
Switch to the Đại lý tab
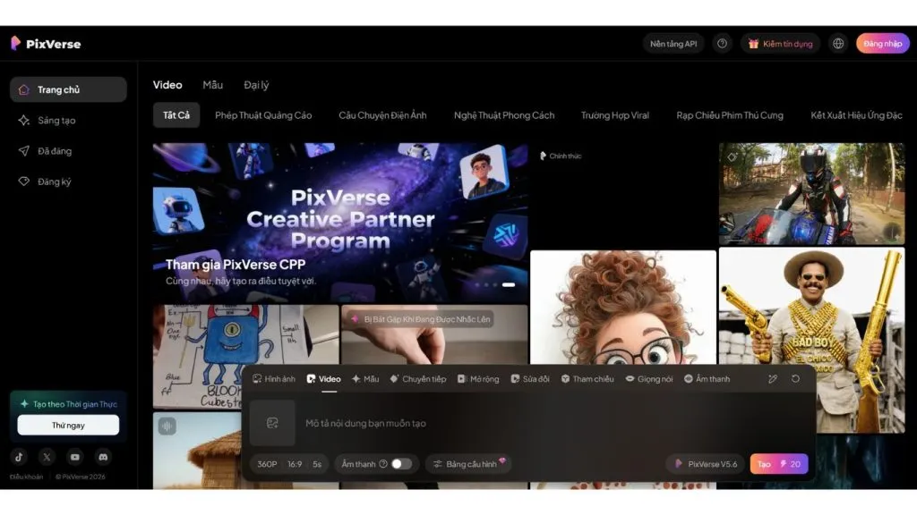256,85
